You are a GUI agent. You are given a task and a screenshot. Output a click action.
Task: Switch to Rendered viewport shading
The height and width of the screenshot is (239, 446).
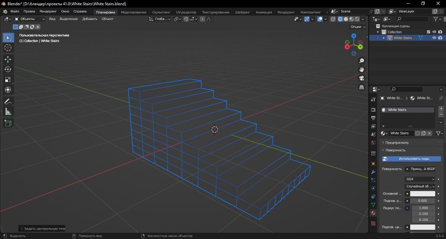tap(357, 19)
